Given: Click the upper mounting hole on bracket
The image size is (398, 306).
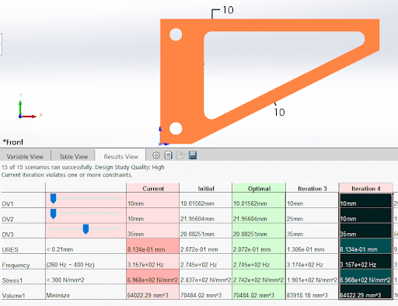Looking at the screenshot, I should (176, 34).
